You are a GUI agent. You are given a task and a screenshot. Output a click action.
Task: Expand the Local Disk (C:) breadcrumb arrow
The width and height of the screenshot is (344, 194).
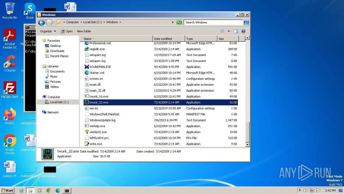click(x=104, y=22)
